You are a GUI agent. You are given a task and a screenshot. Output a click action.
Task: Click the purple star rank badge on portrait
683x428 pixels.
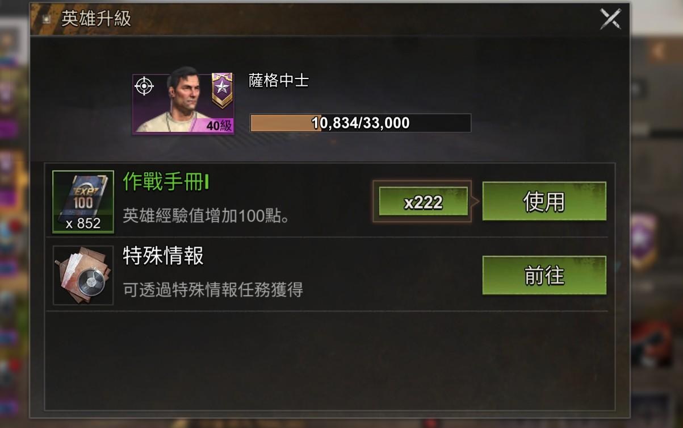(x=222, y=90)
